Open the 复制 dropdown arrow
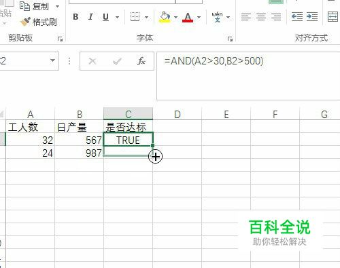The image size is (340, 268). (57, 7)
